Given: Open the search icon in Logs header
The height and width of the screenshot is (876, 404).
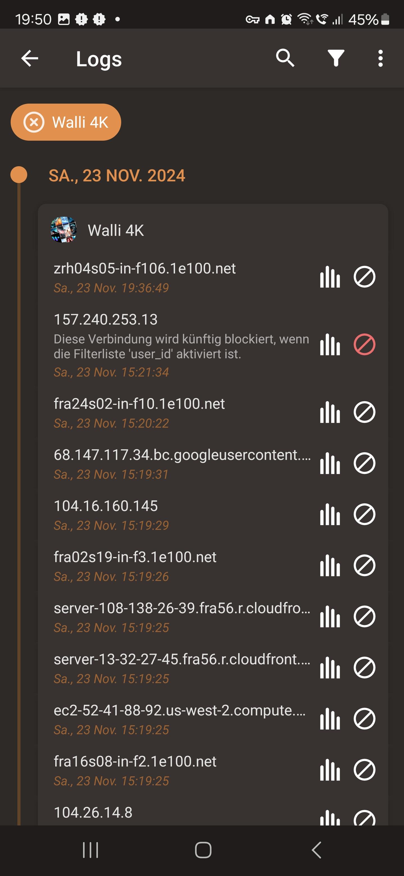Looking at the screenshot, I should 285,58.
